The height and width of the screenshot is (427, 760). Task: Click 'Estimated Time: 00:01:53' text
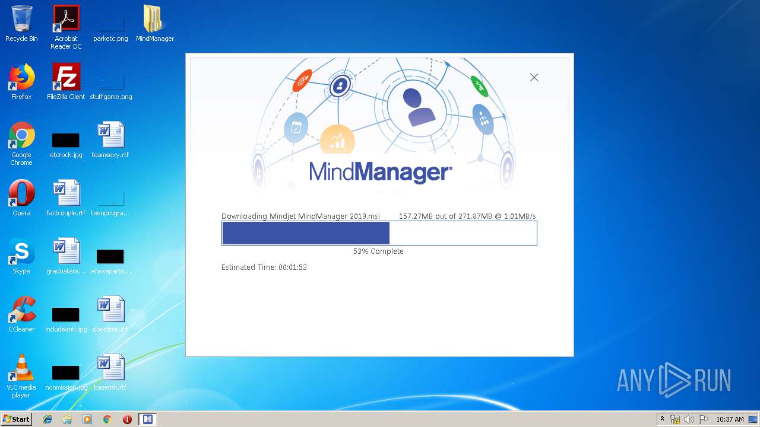click(x=264, y=267)
